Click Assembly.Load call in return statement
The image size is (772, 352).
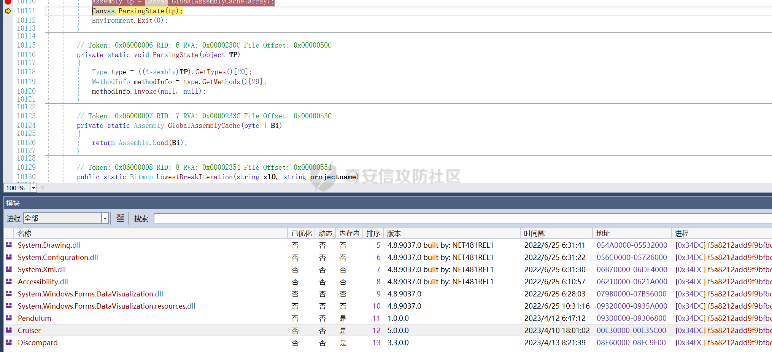pyautogui.click(x=143, y=143)
